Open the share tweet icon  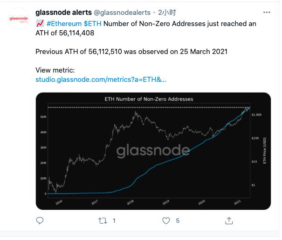(229, 220)
